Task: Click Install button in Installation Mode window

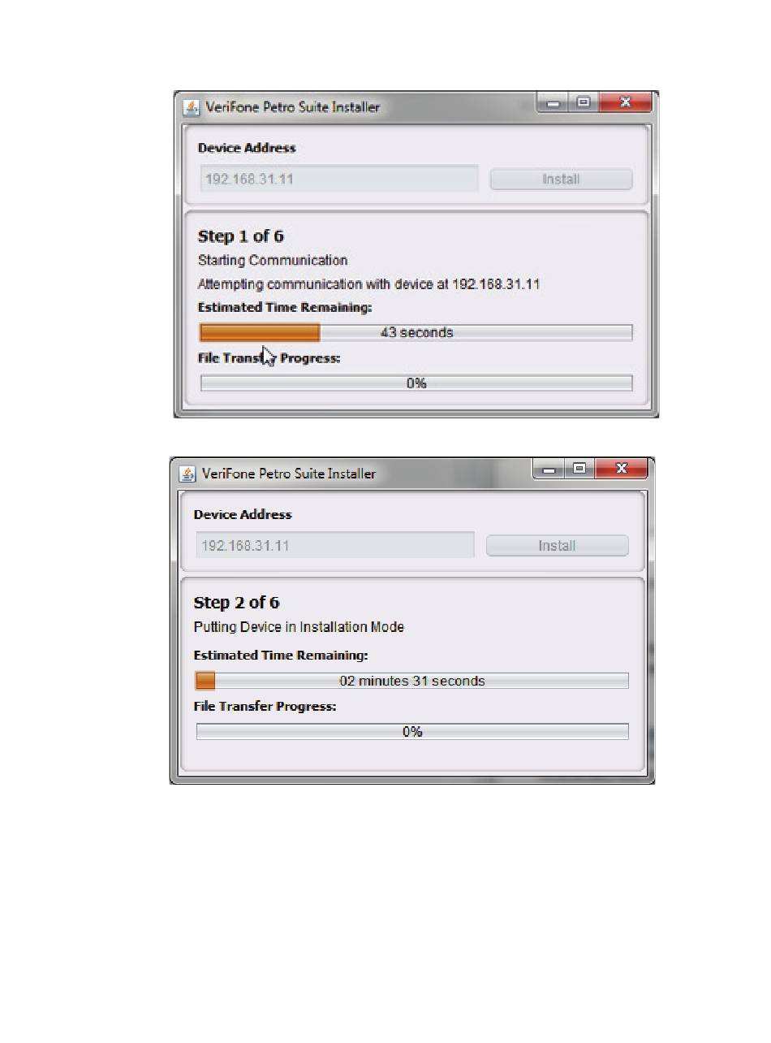Action: coord(557,546)
